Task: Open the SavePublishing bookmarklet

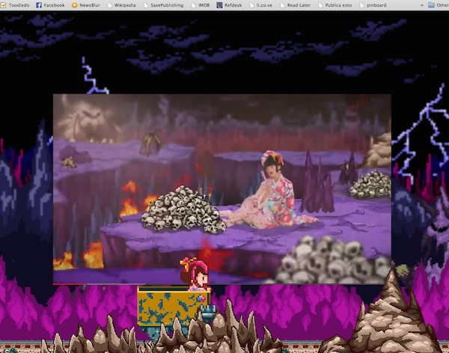Action: point(163,5)
